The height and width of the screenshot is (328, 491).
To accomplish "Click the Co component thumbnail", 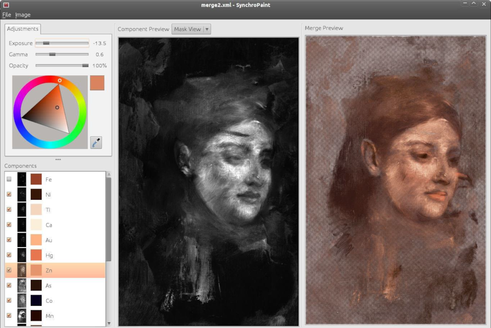I will [x=22, y=301].
